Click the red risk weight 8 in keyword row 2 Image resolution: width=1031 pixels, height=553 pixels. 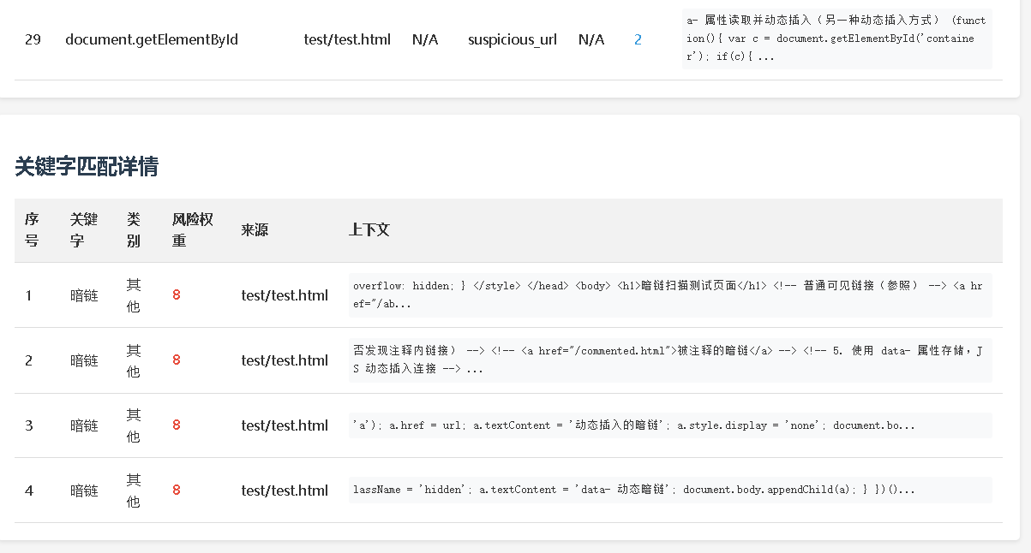click(177, 360)
